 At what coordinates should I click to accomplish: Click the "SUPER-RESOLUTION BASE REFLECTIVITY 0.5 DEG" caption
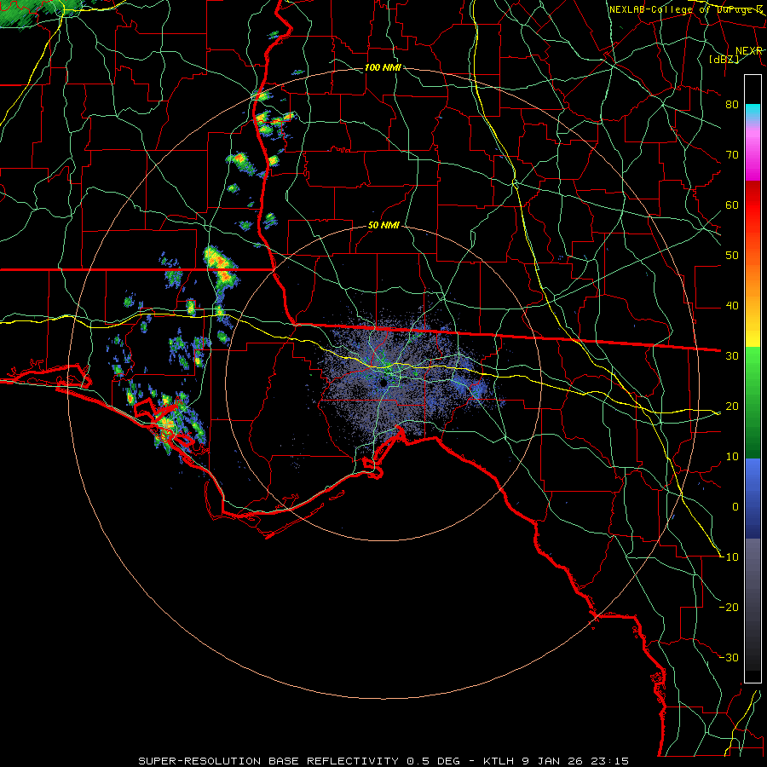299,761
